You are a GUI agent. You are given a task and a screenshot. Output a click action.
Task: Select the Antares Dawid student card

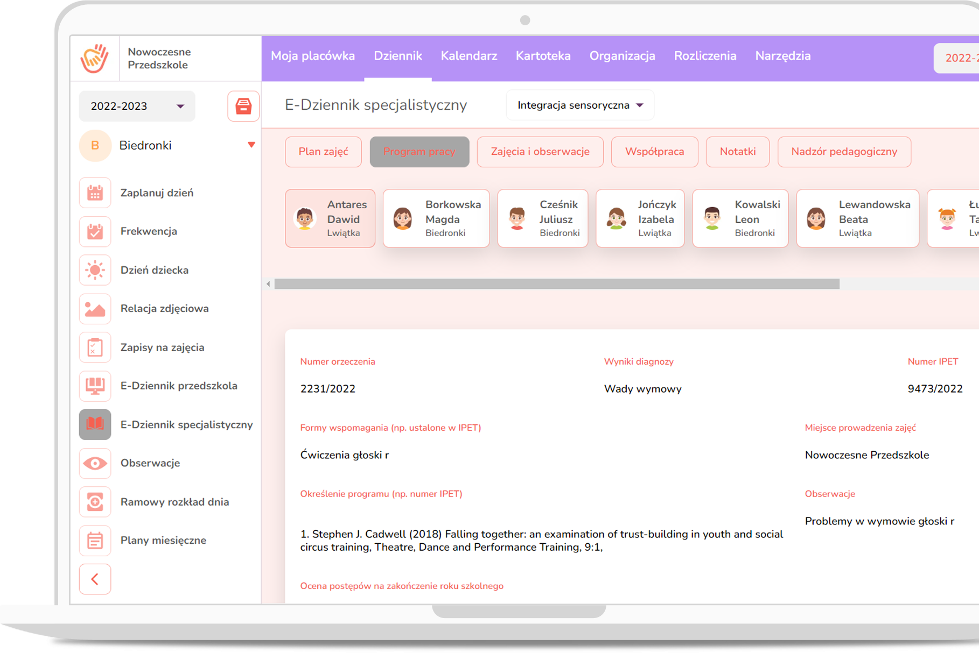pyautogui.click(x=330, y=218)
